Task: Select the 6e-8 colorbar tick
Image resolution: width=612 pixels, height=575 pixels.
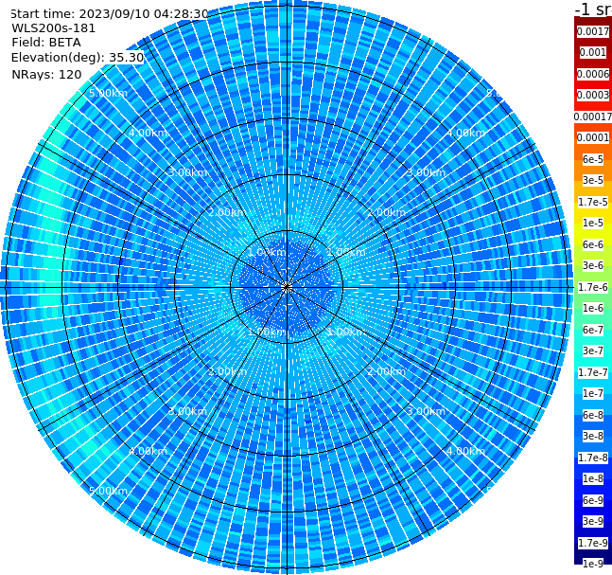Action: click(593, 415)
